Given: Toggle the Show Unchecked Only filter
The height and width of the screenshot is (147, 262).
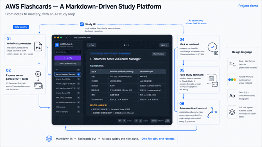Looking at the screenshot, I should pyautogui.click(x=68, y=64).
